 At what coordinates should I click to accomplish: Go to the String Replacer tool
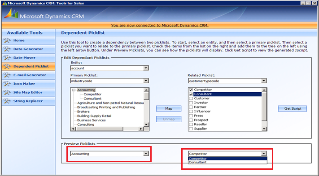click(x=28, y=101)
